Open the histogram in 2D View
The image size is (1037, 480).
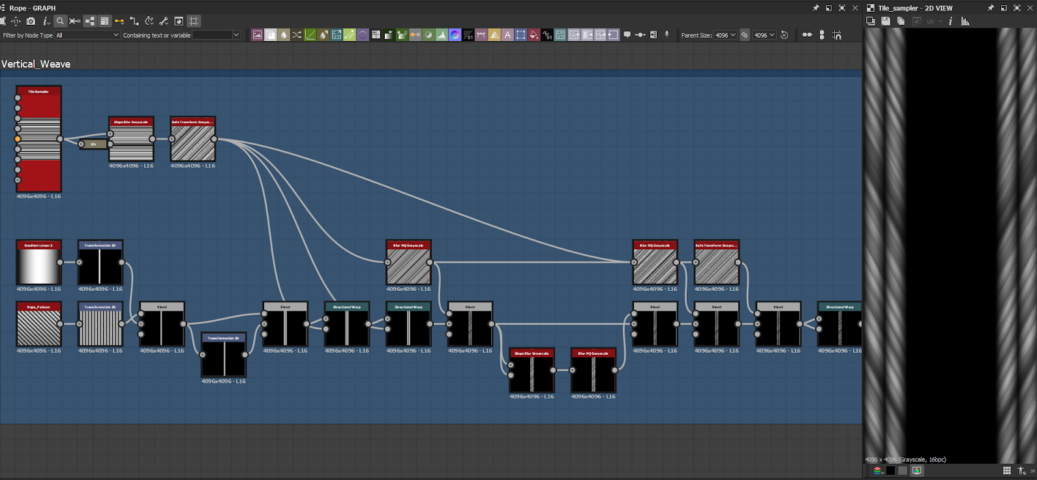click(965, 22)
